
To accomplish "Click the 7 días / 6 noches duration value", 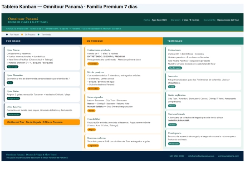I will (x=191, y=20).
